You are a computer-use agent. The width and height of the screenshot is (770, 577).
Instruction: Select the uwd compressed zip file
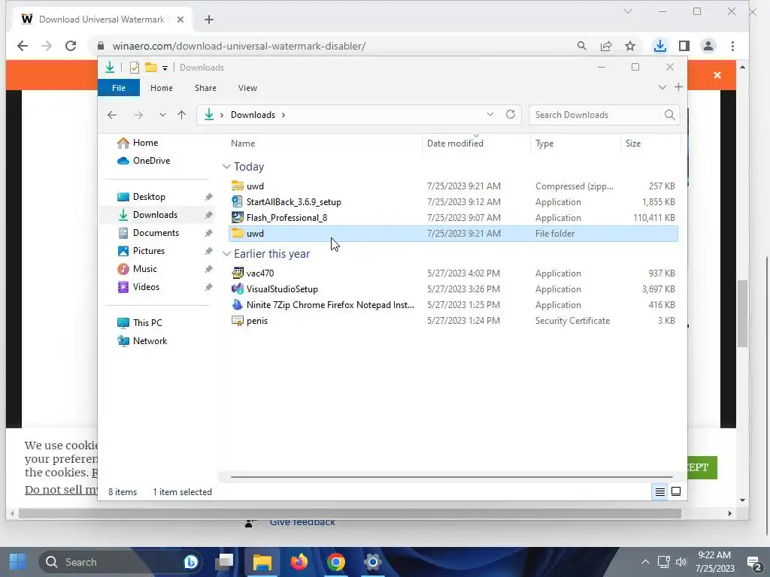point(453,186)
